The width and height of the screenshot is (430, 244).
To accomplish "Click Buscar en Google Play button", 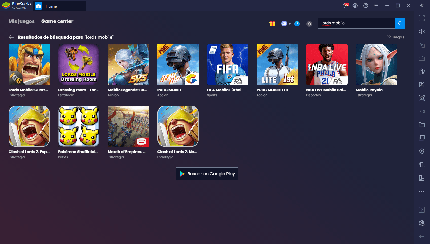I will [x=207, y=174].
